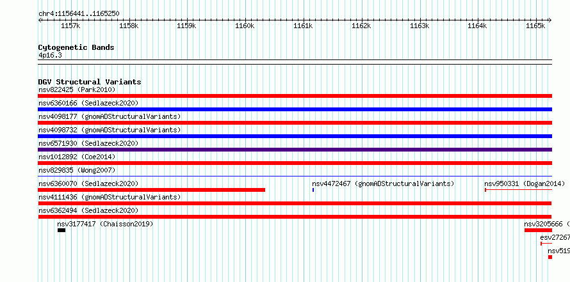Open the nsv3205666 red block
The width and height of the screenshot is (570, 282).
click(x=538, y=230)
